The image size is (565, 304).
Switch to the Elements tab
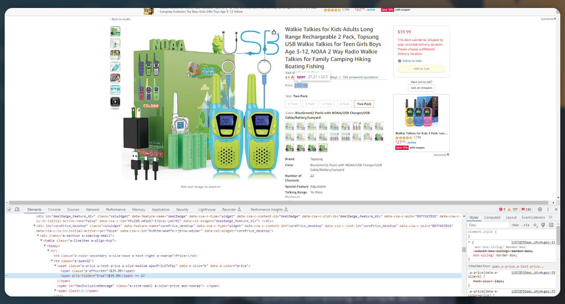pos(34,210)
